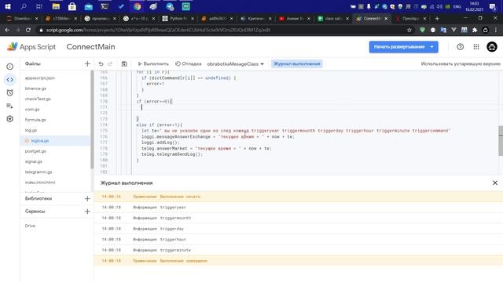Add a new file with plus next to Файлы
This screenshot has width=503, height=282.
[x=87, y=63]
